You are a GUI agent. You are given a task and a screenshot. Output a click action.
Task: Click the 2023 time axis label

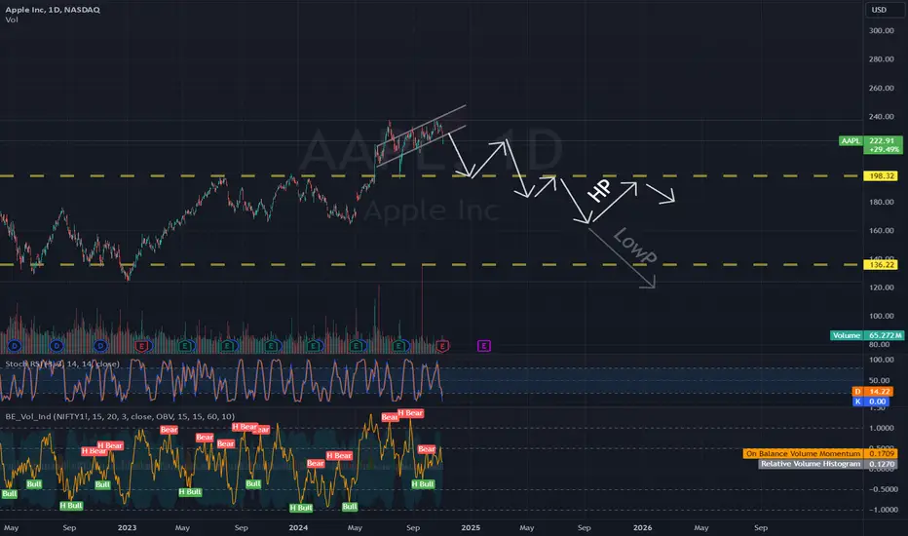pos(127,528)
